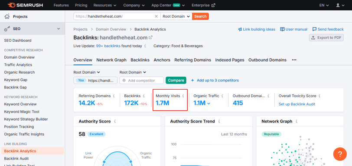Switch to the Backlinks tab

(140, 60)
